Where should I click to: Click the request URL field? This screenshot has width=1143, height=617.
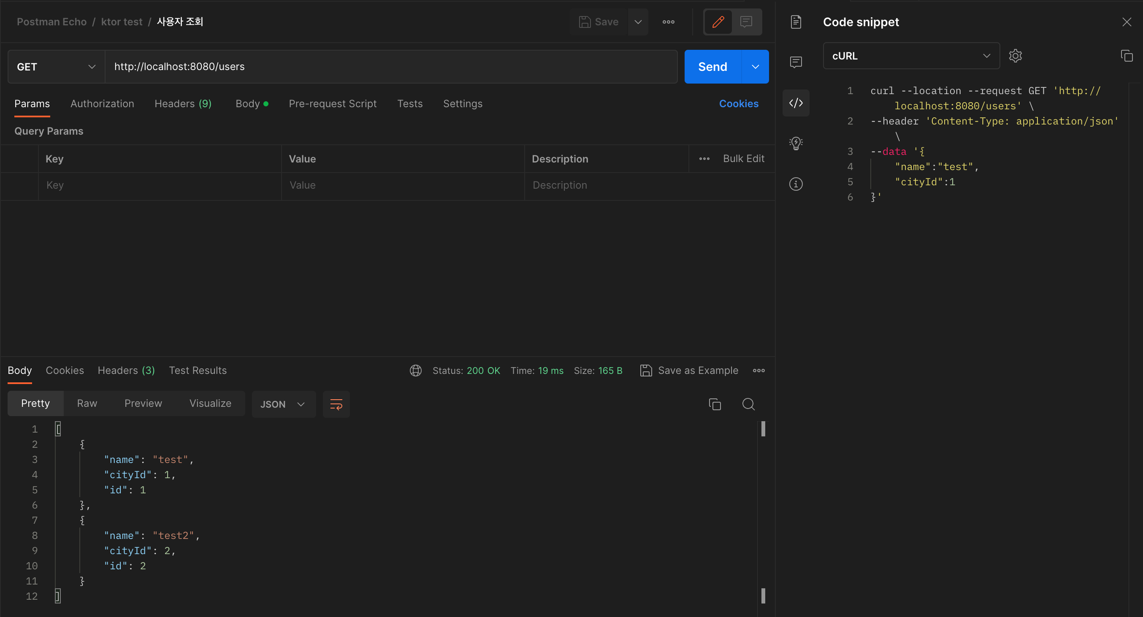pyautogui.click(x=391, y=67)
